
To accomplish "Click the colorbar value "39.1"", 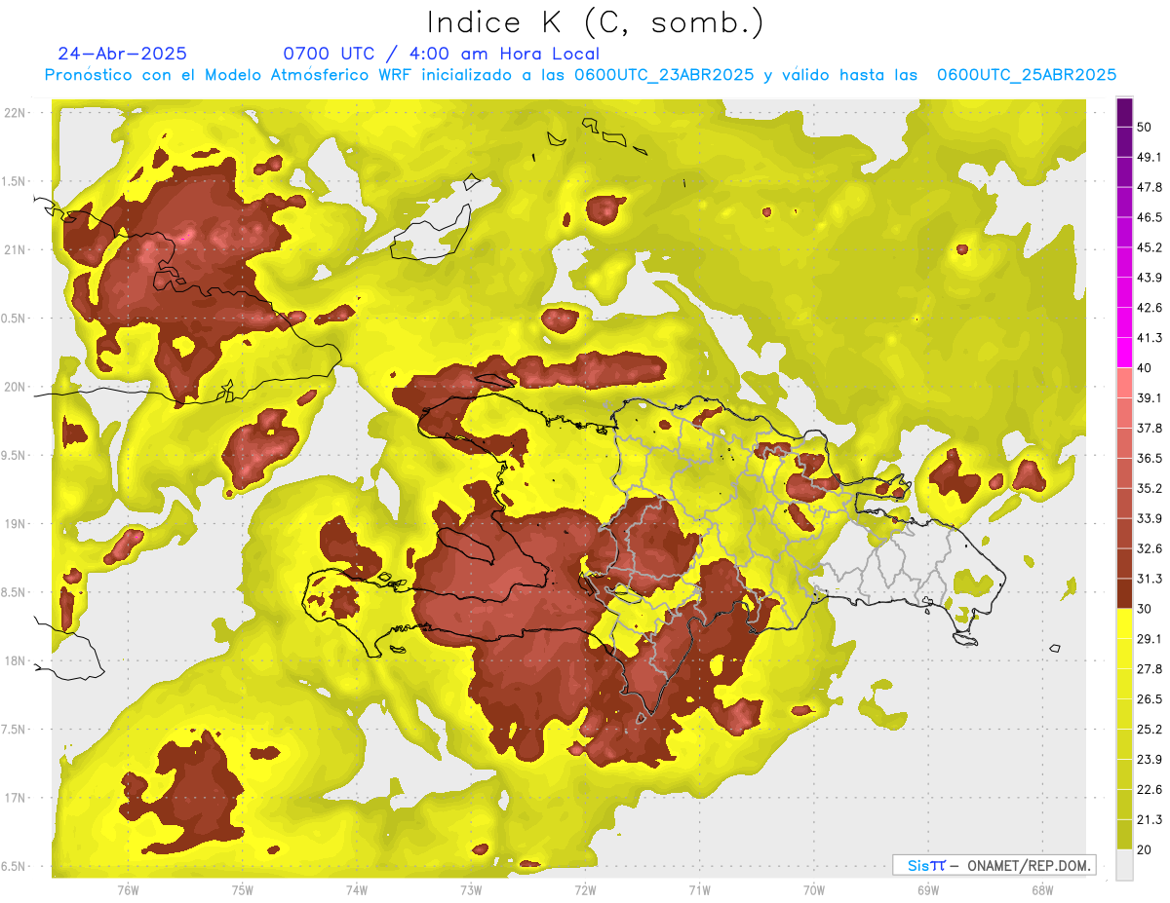I will (x=1150, y=397).
